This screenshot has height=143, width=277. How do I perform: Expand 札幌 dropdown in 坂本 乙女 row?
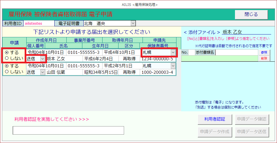pyautogui.click(x=173, y=52)
